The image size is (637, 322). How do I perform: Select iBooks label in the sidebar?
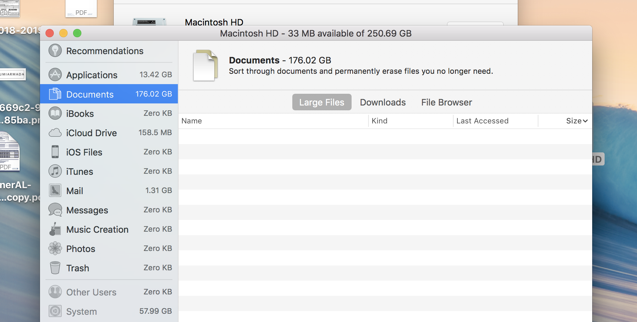(x=80, y=113)
